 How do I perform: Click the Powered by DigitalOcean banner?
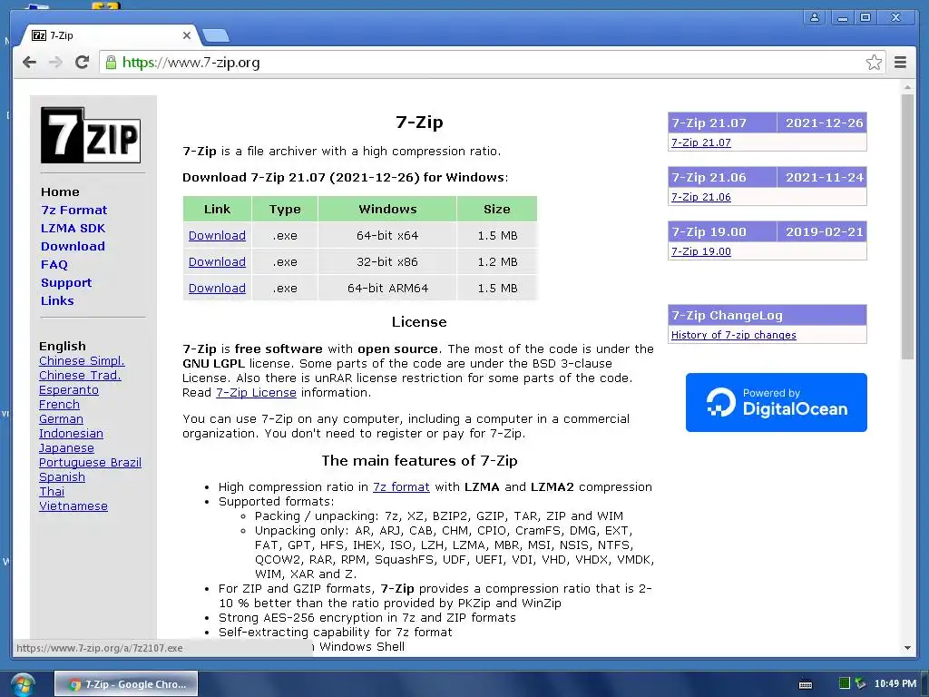pos(777,402)
